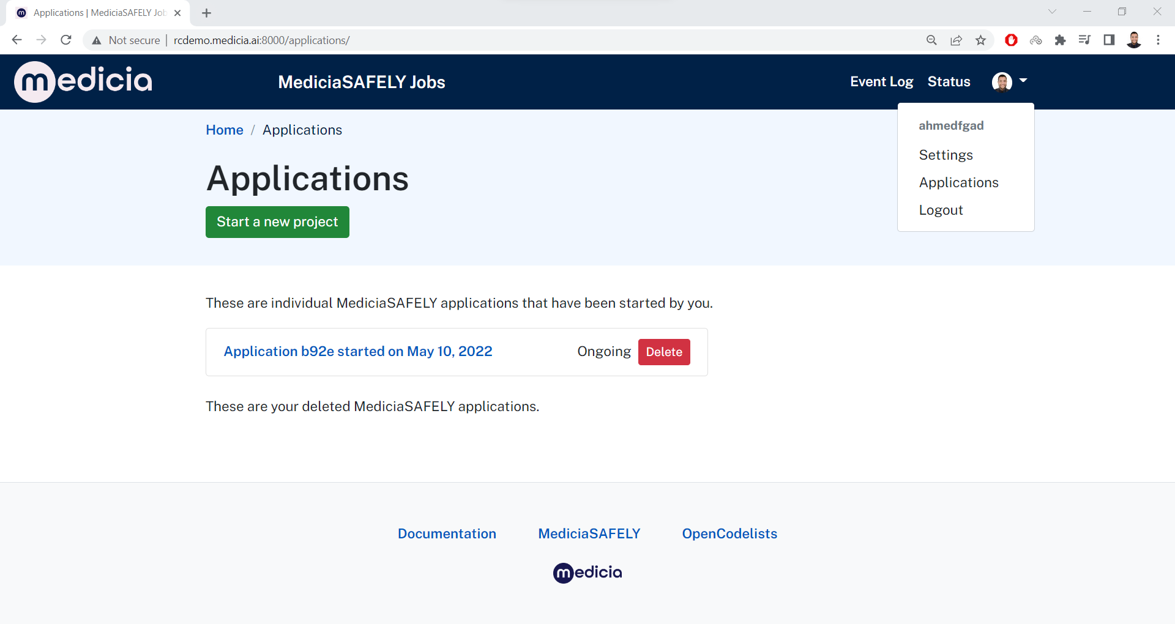This screenshot has height=624, width=1175.
Task: Open Chrome three-dot menu
Action: 1158,40
